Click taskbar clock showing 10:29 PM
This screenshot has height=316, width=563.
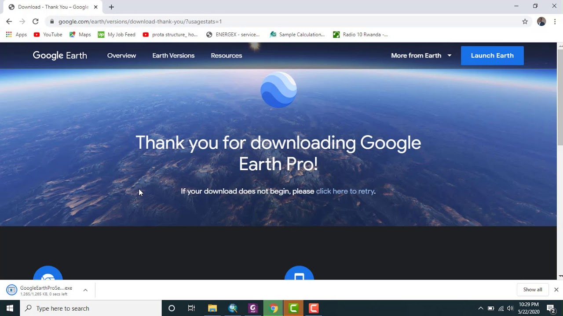click(x=529, y=308)
